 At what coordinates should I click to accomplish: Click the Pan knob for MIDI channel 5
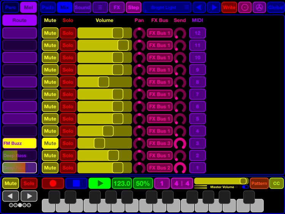click(x=139, y=119)
